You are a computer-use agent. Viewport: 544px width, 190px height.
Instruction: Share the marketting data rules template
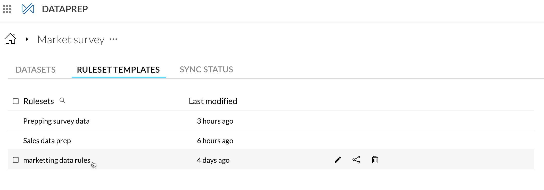(x=356, y=160)
